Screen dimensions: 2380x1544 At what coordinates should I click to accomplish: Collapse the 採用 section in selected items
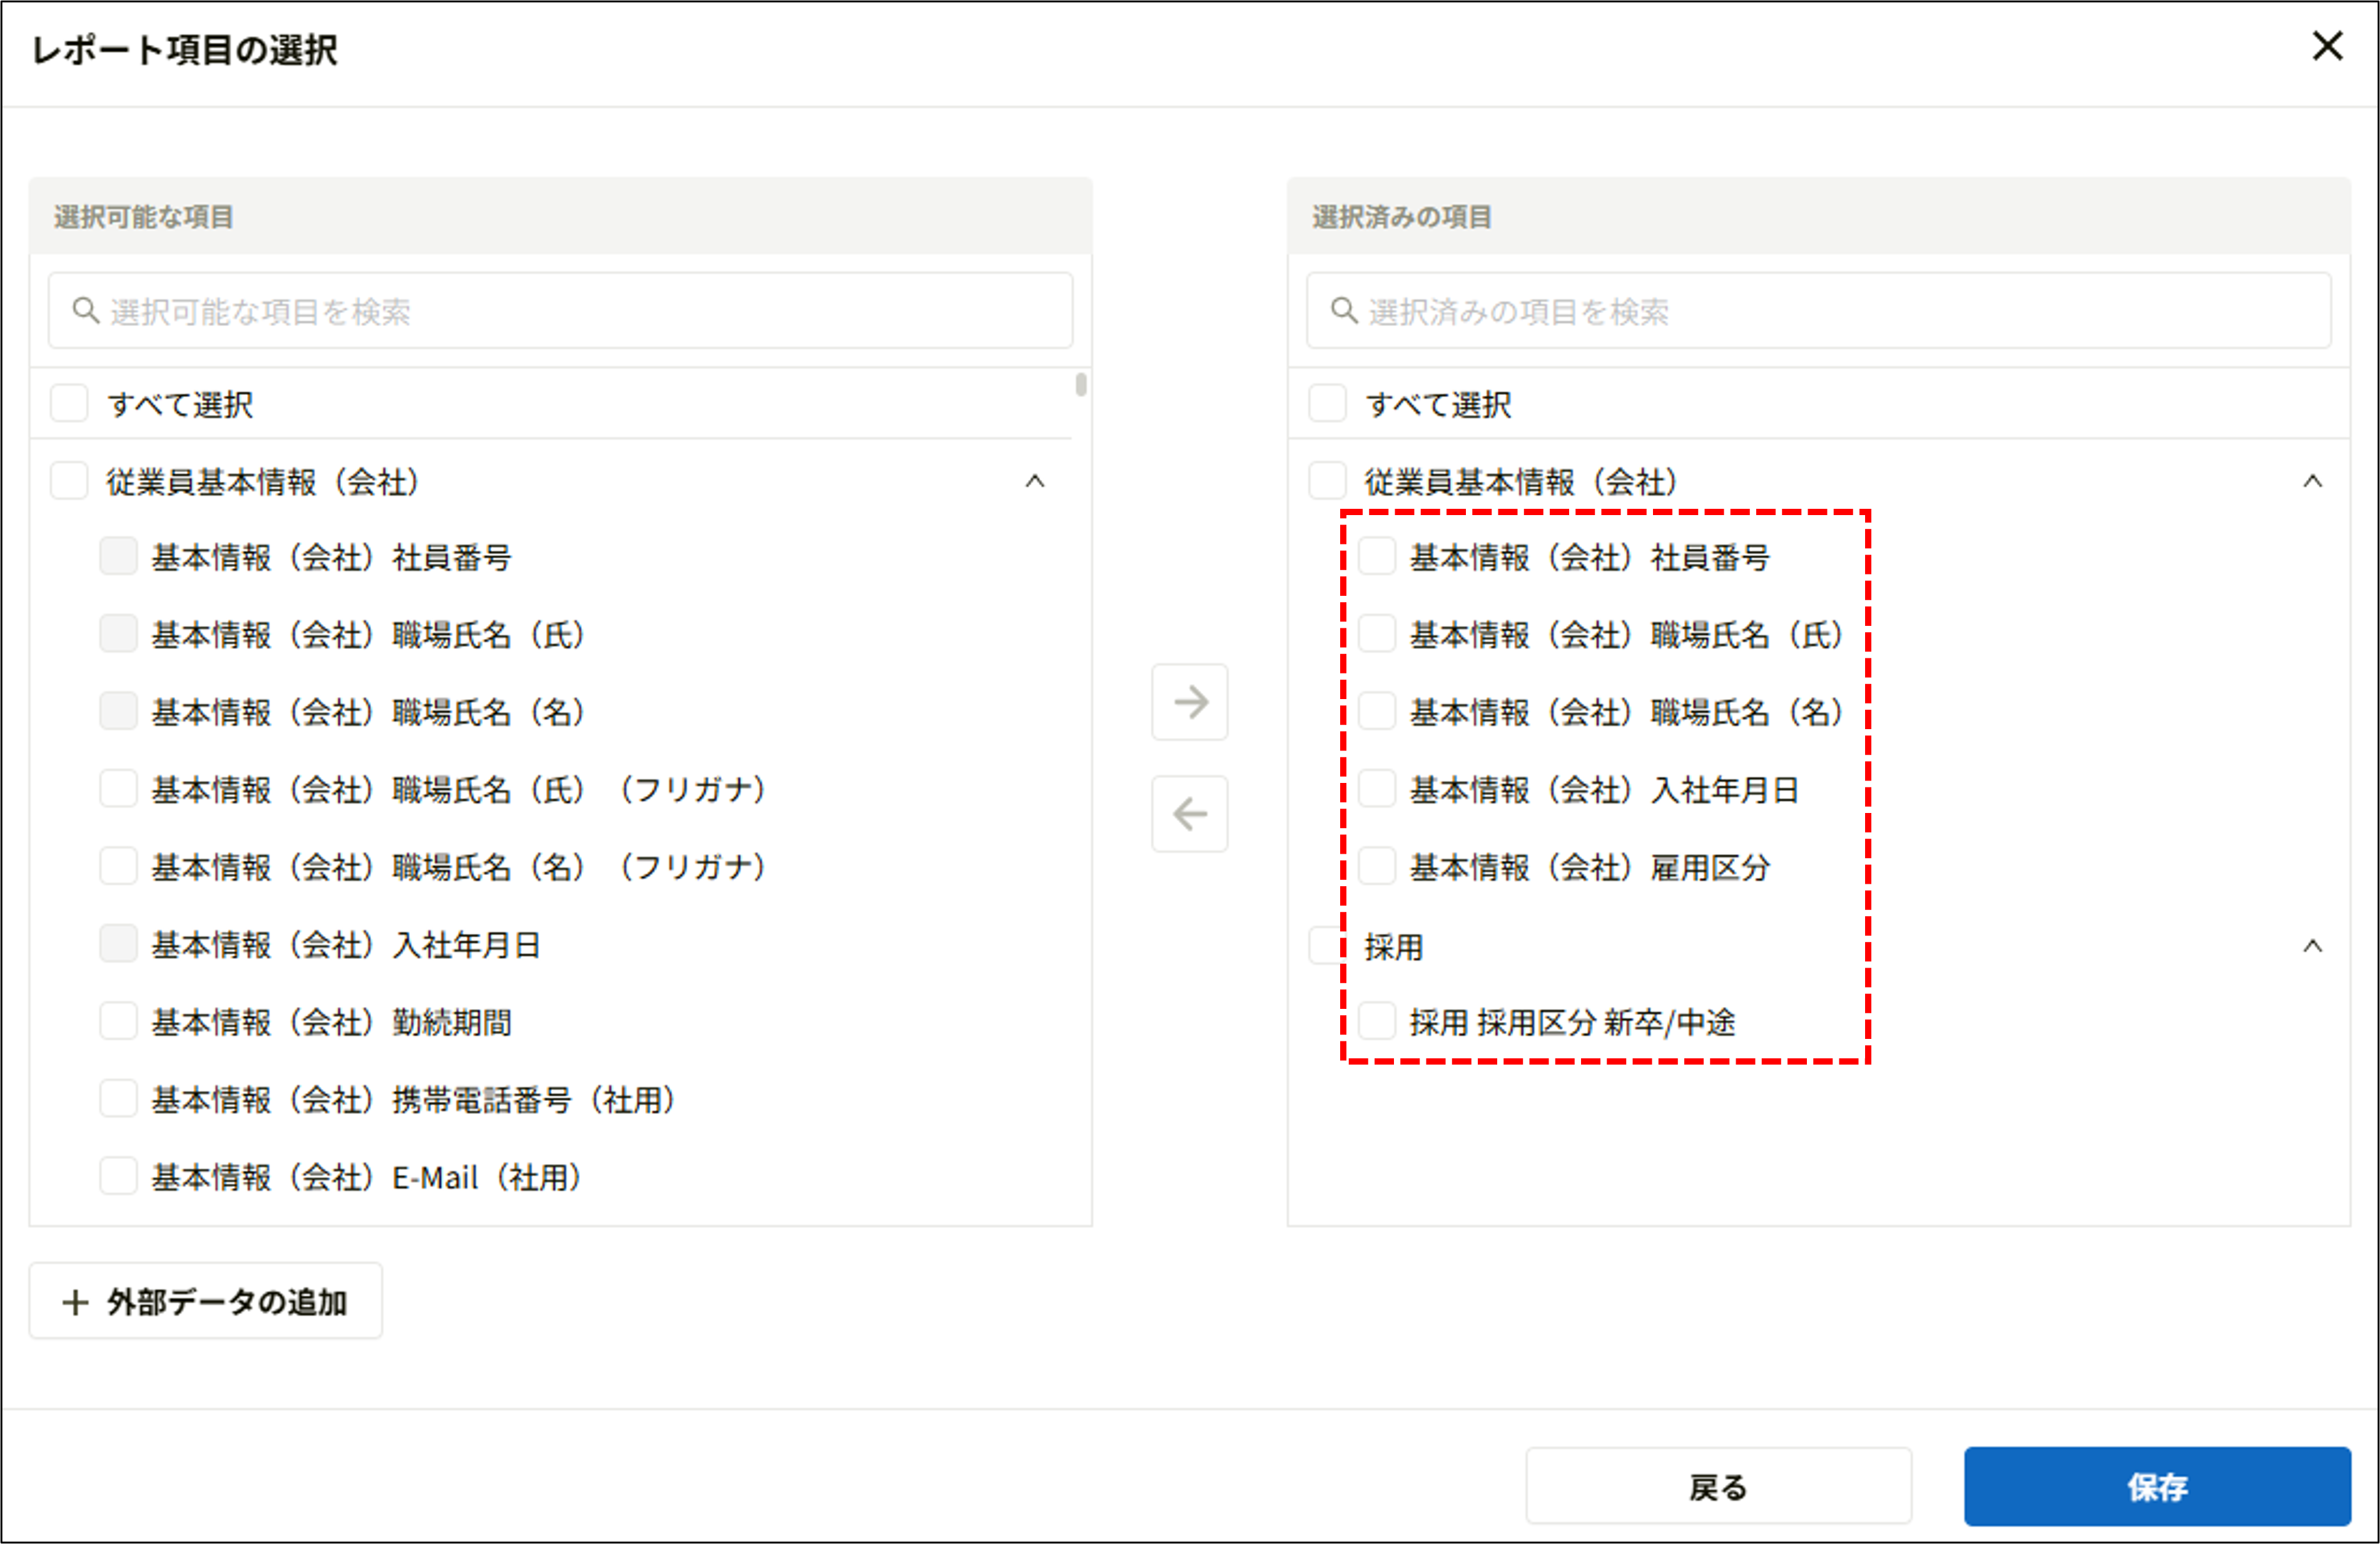(x=2314, y=946)
